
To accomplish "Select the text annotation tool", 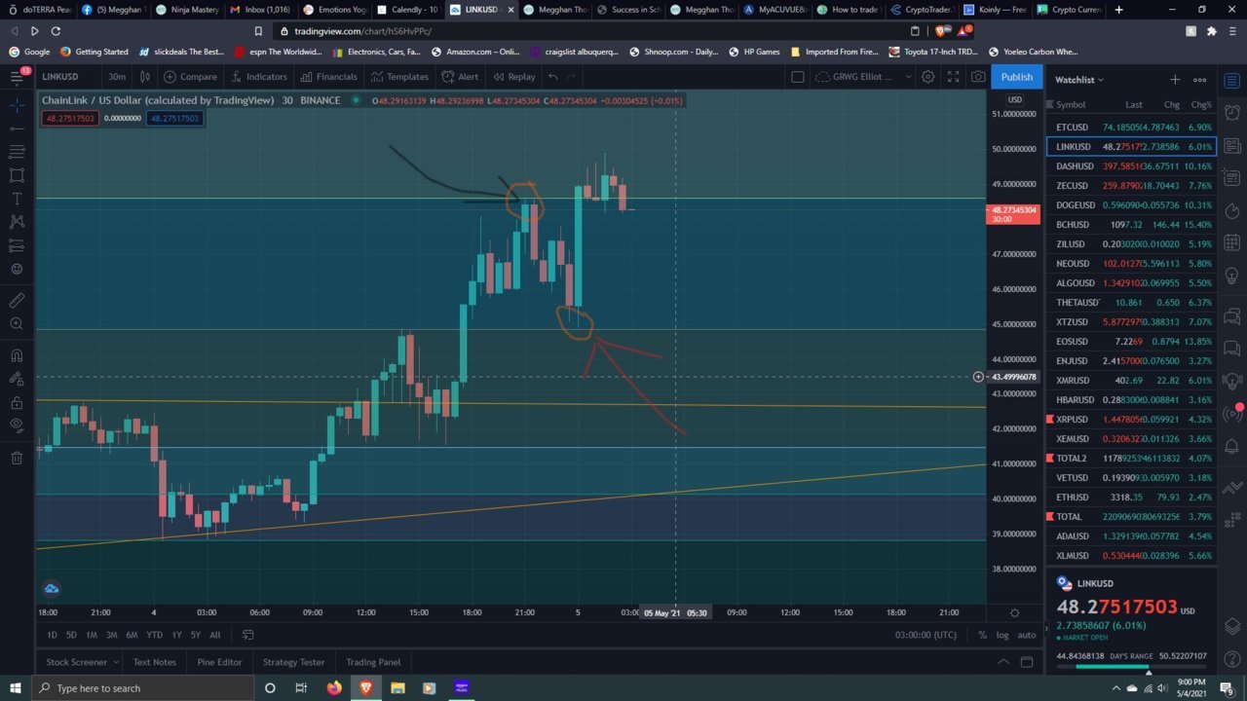I will 17,199.
